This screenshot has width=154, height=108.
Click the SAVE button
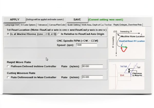click(x=77, y=19)
